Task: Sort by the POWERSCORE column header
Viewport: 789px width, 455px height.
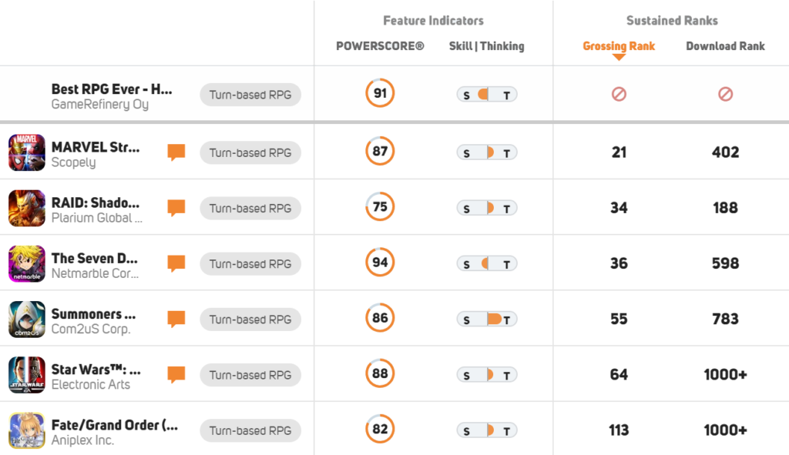Action: click(380, 46)
